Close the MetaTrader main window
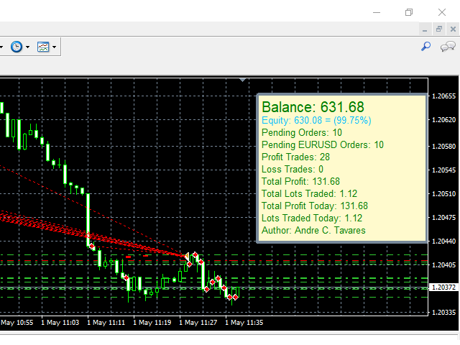 442,12
